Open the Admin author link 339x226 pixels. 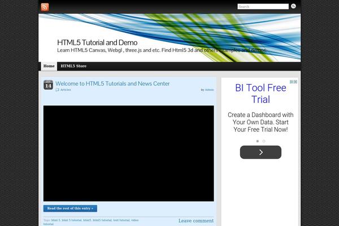pos(209,90)
